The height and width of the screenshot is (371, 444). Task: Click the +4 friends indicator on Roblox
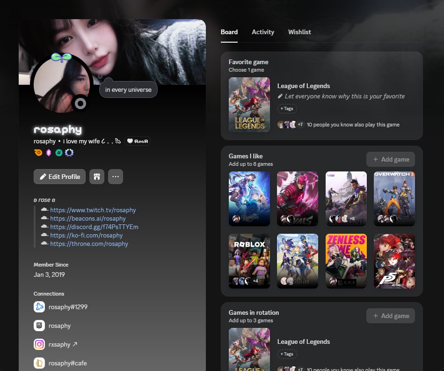click(255, 281)
